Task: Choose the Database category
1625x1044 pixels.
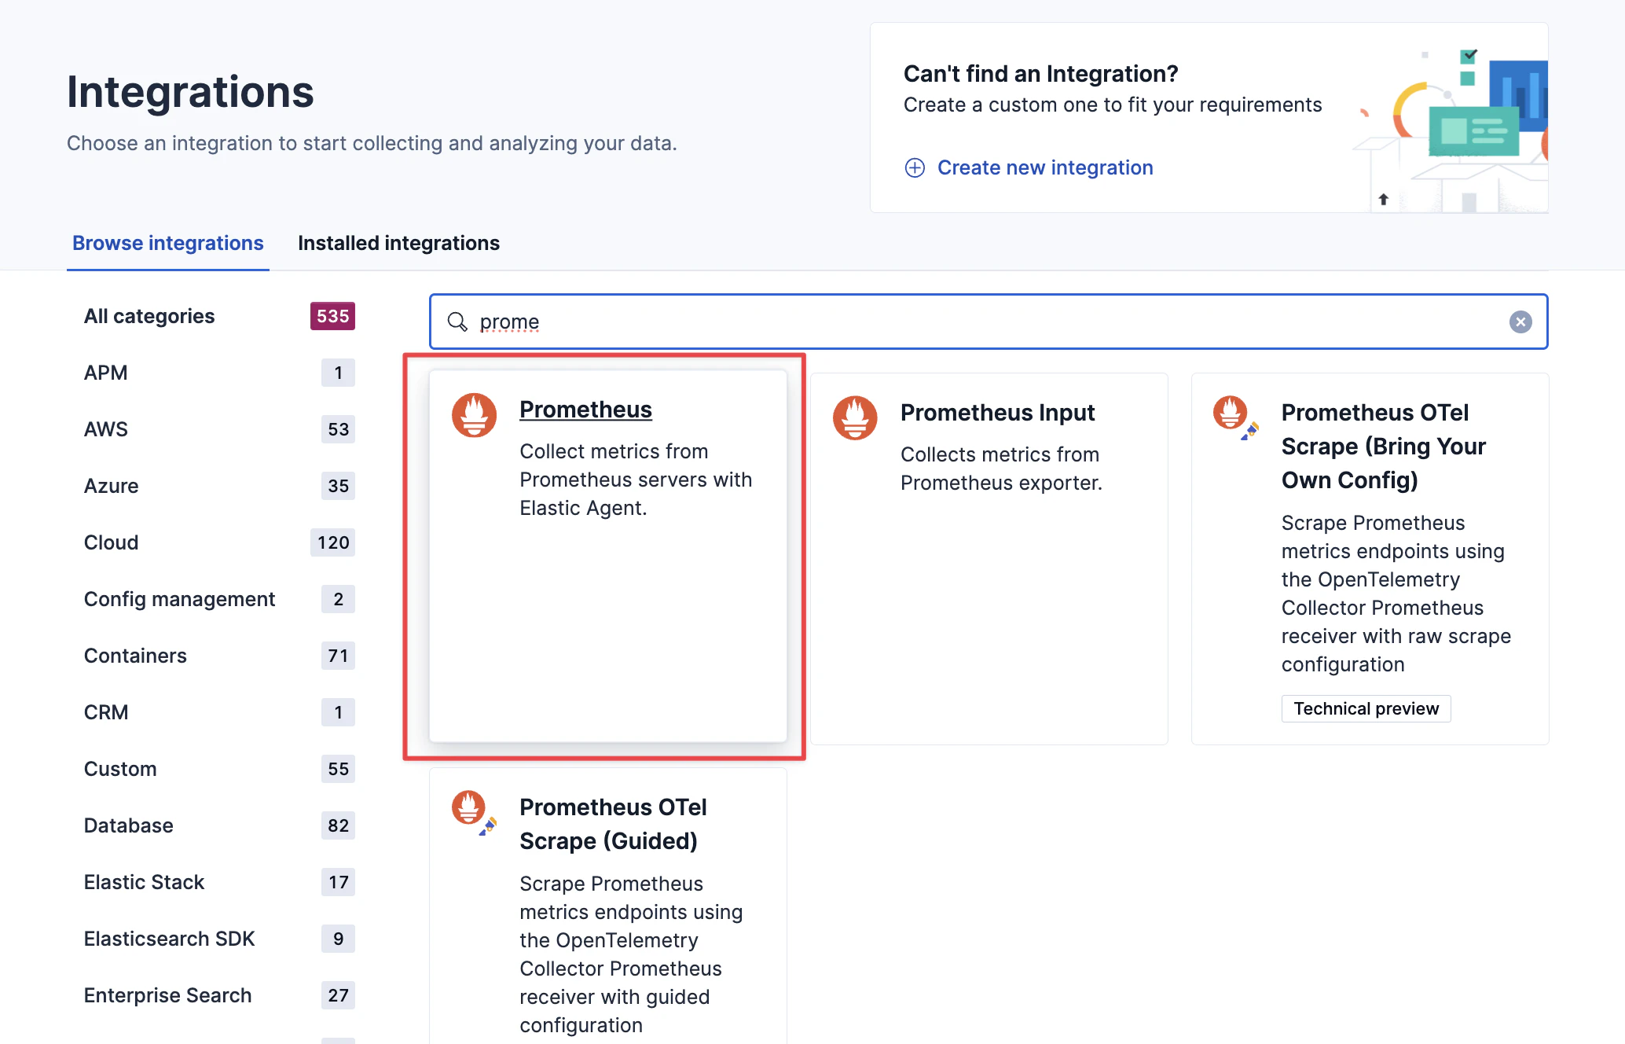Action: point(128,825)
